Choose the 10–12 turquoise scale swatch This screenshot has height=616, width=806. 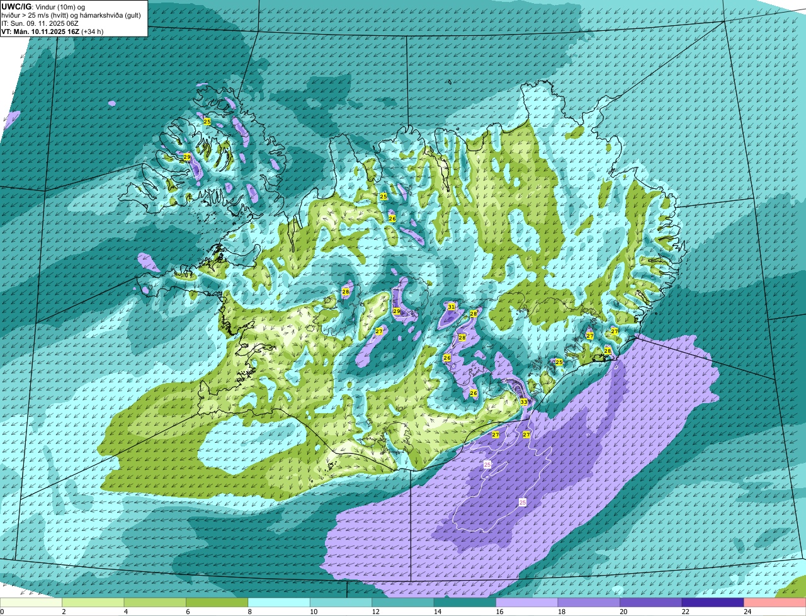coord(341,602)
